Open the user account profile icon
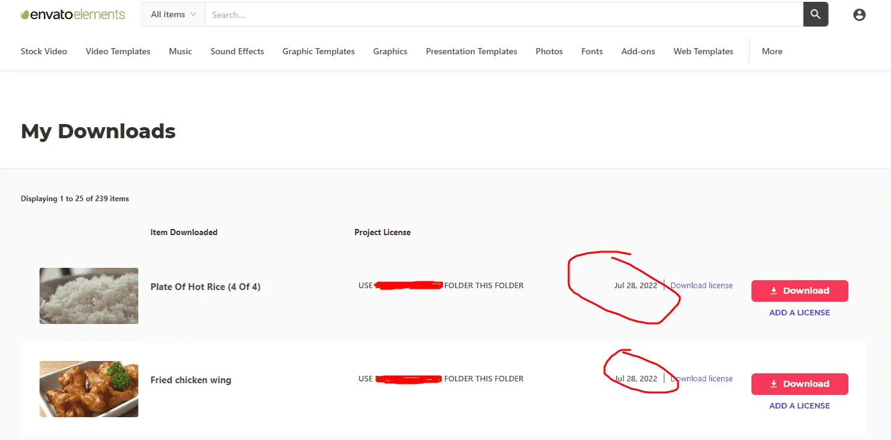This screenshot has height=440, width=891. (x=860, y=15)
